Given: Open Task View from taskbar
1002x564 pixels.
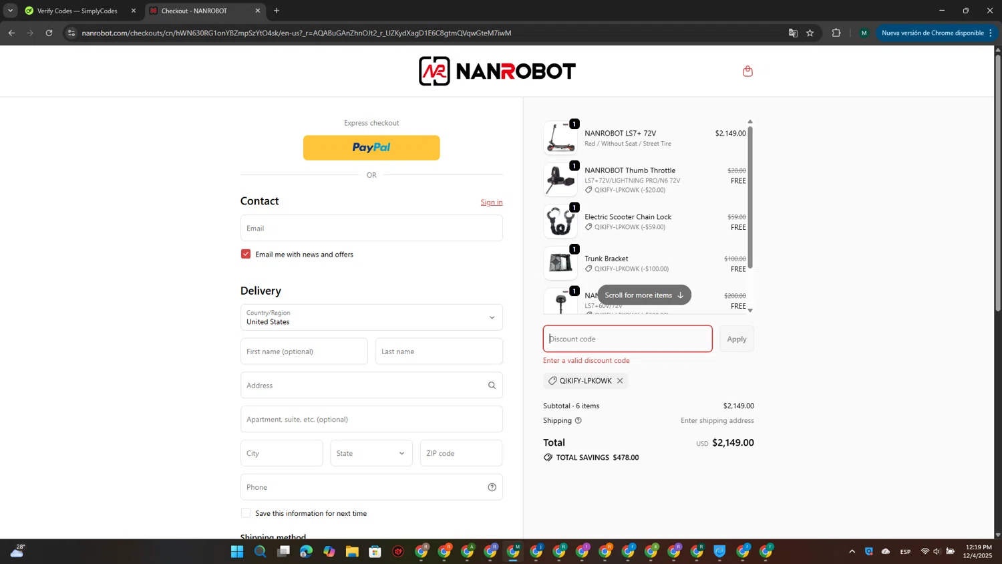Looking at the screenshot, I should tap(283, 551).
